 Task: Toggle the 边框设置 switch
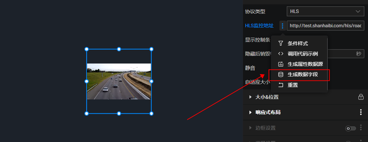(351, 128)
